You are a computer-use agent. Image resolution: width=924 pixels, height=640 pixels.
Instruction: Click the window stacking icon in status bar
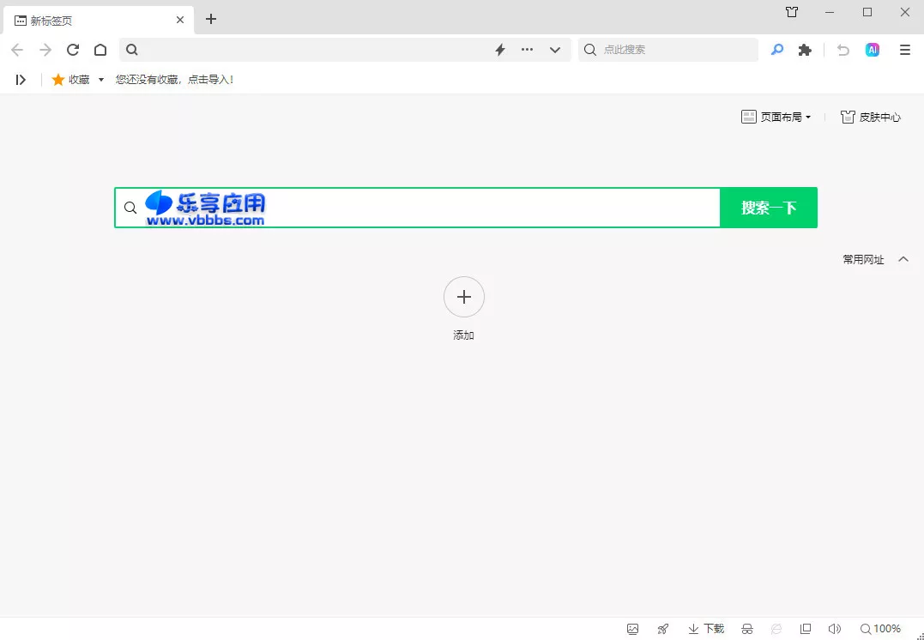[806, 629]
